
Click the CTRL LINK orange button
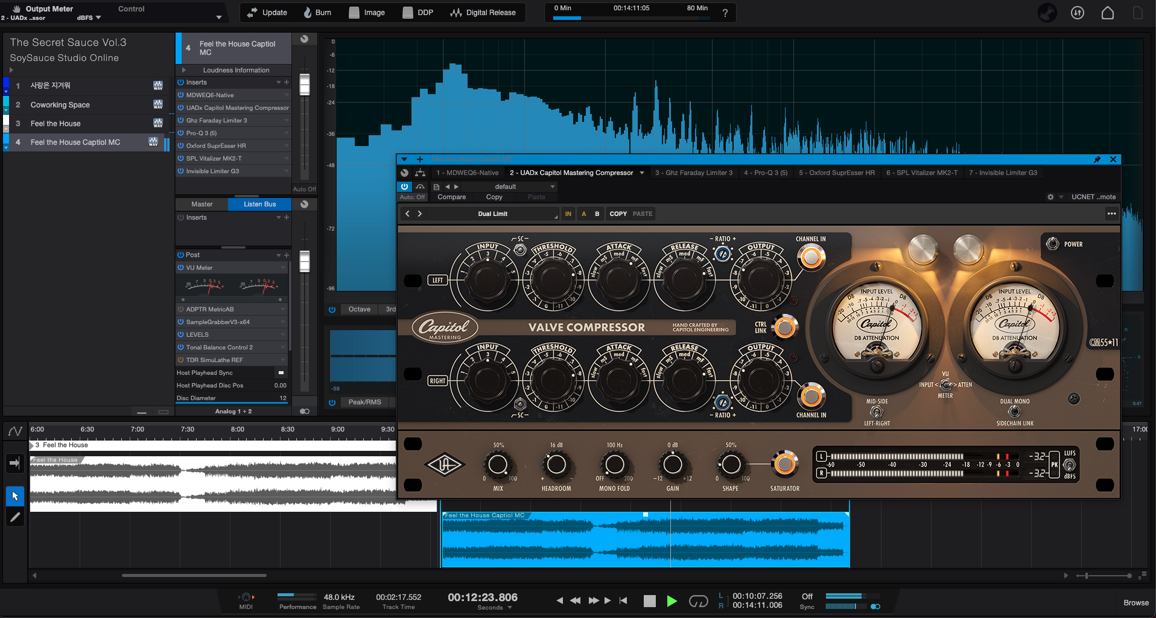(784, 327)
